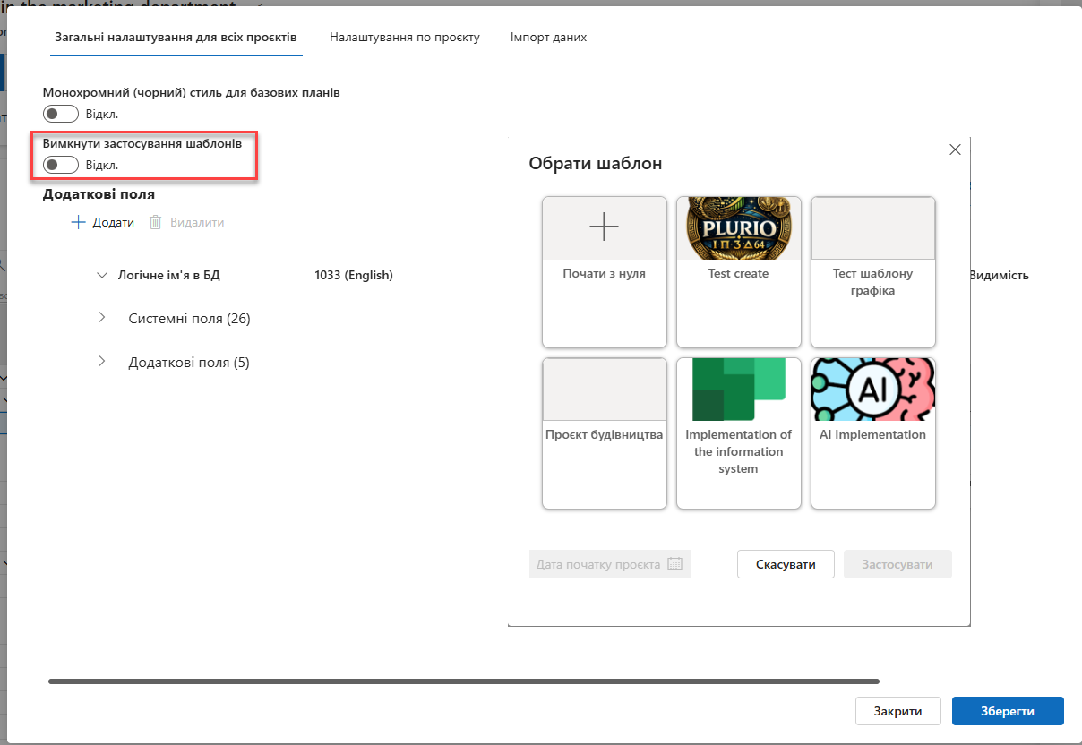Viewport: 1082px width, 745px height.
Task: Pick the green Implementation of the information system image
Action: coord(739,390)
